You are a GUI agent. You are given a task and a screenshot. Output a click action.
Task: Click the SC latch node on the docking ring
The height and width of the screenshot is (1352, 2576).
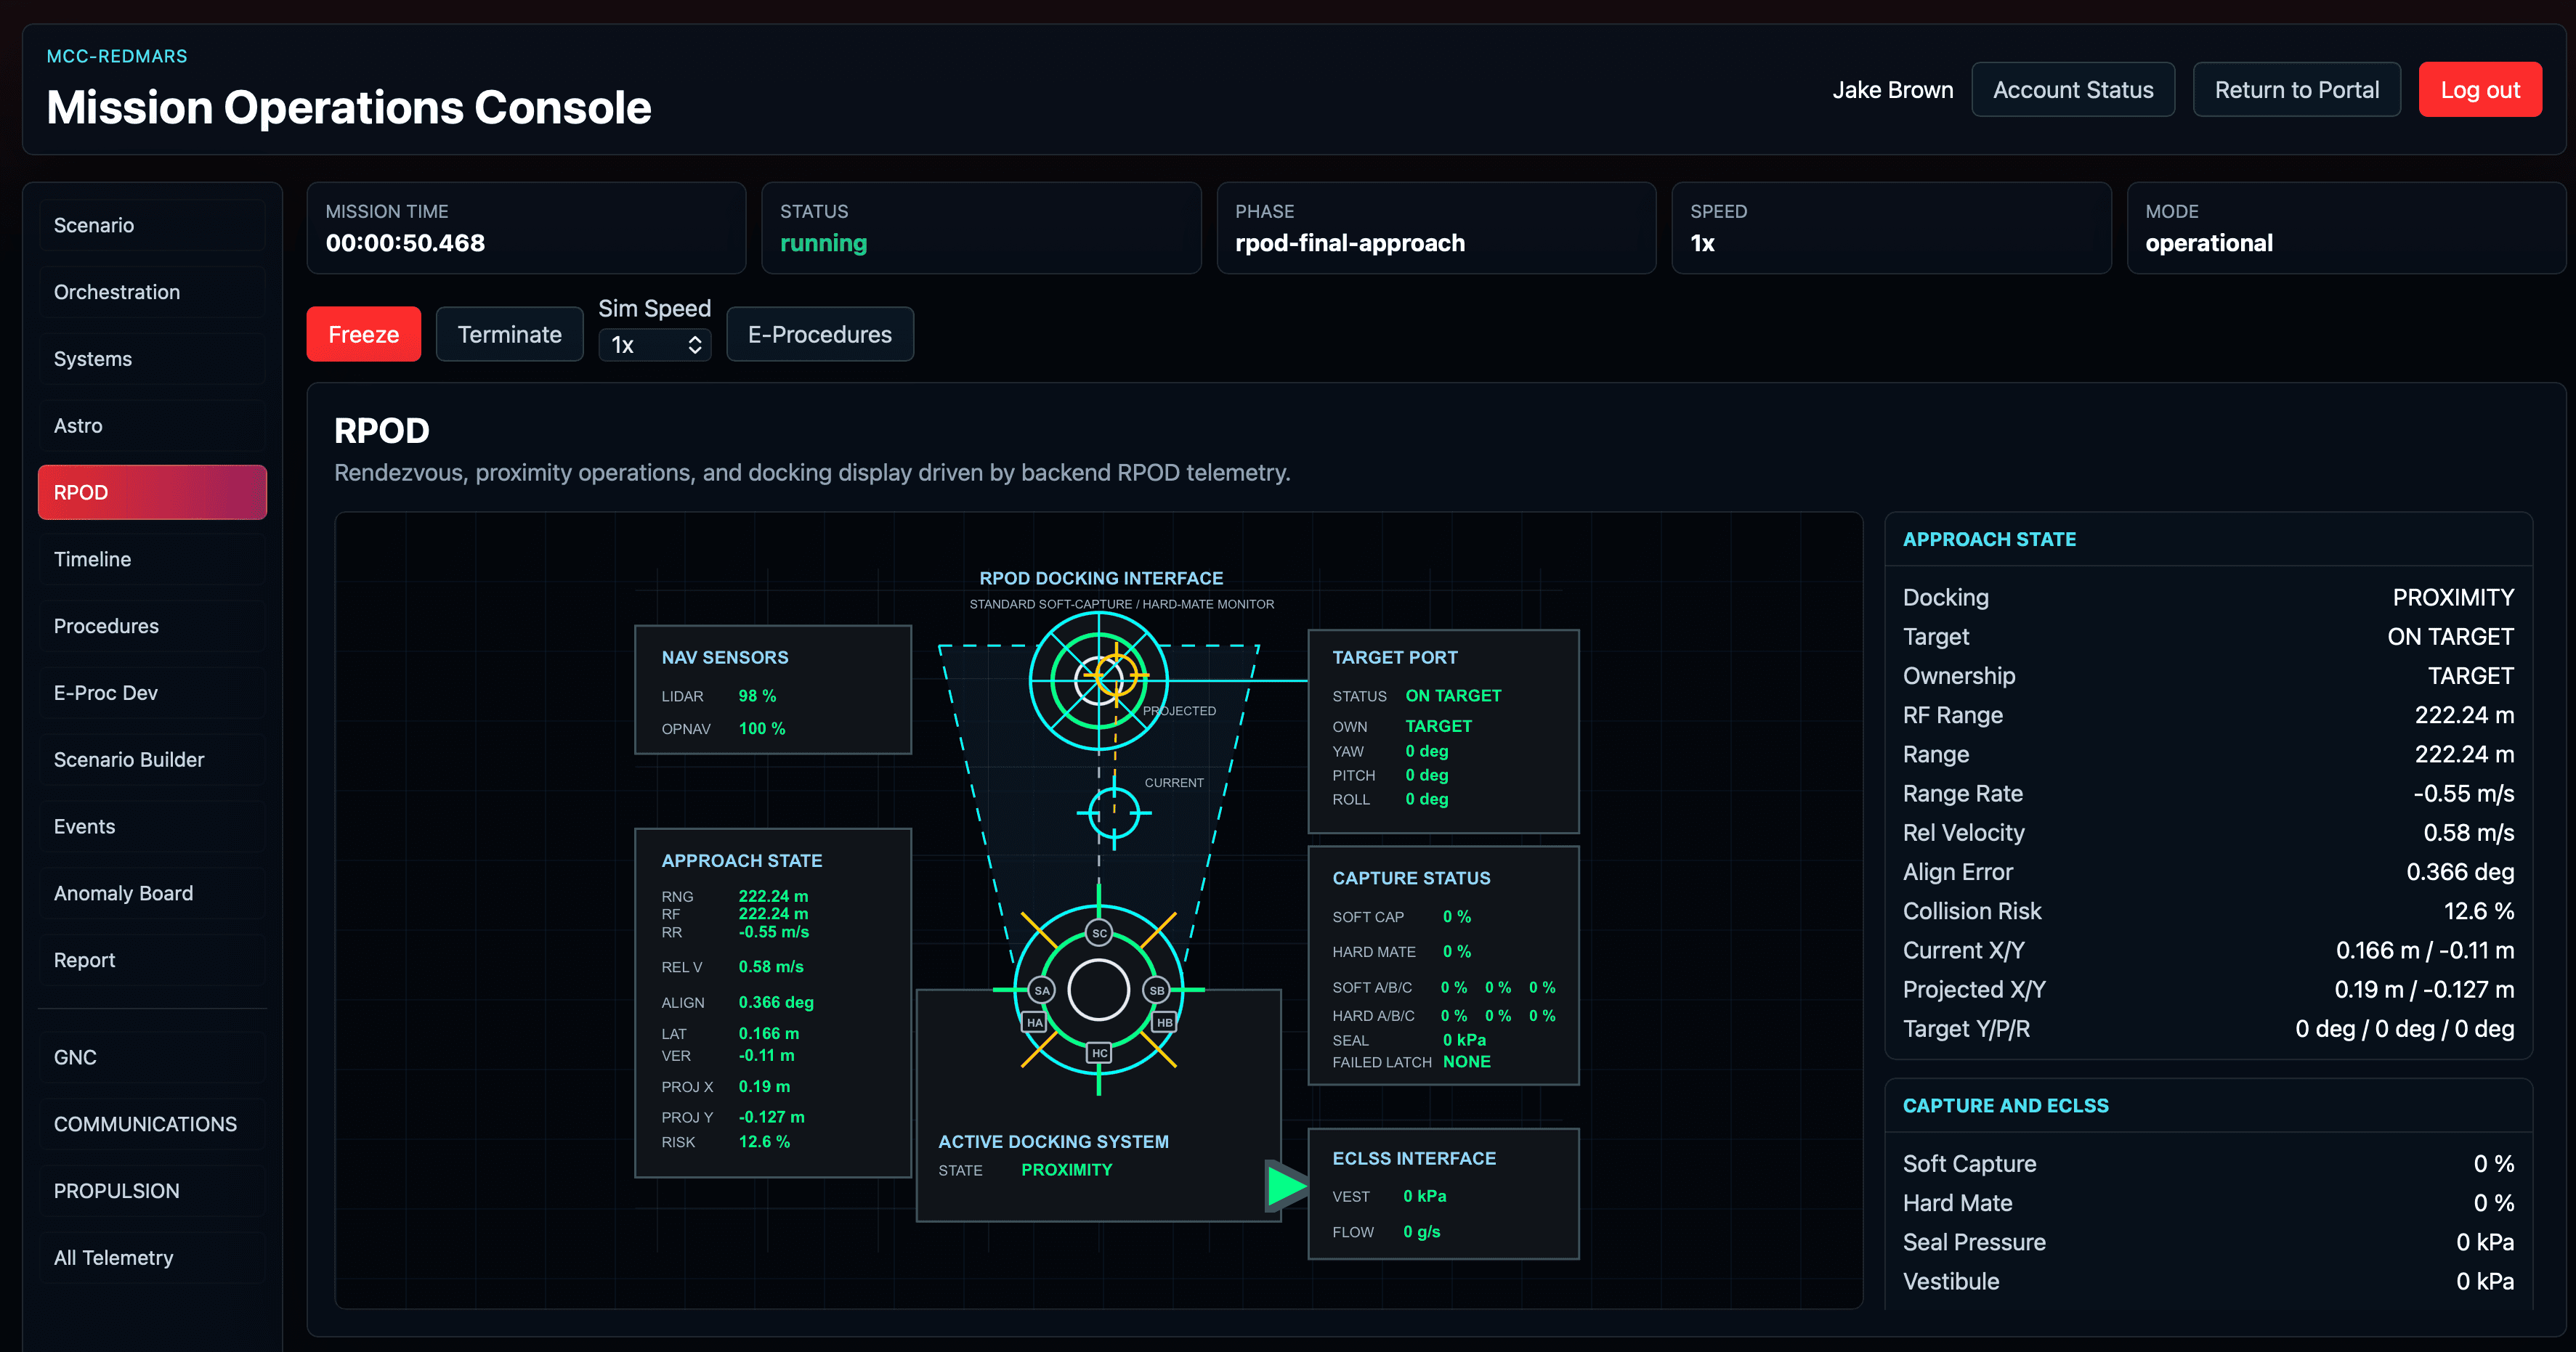coord(1099,933)
